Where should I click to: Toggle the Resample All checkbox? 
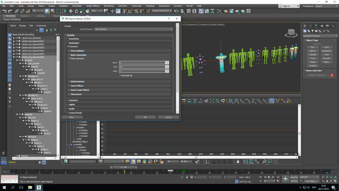120,76
